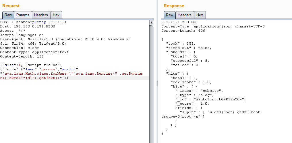Click the groups=0(root)\n output line

(x=183, y=116)
